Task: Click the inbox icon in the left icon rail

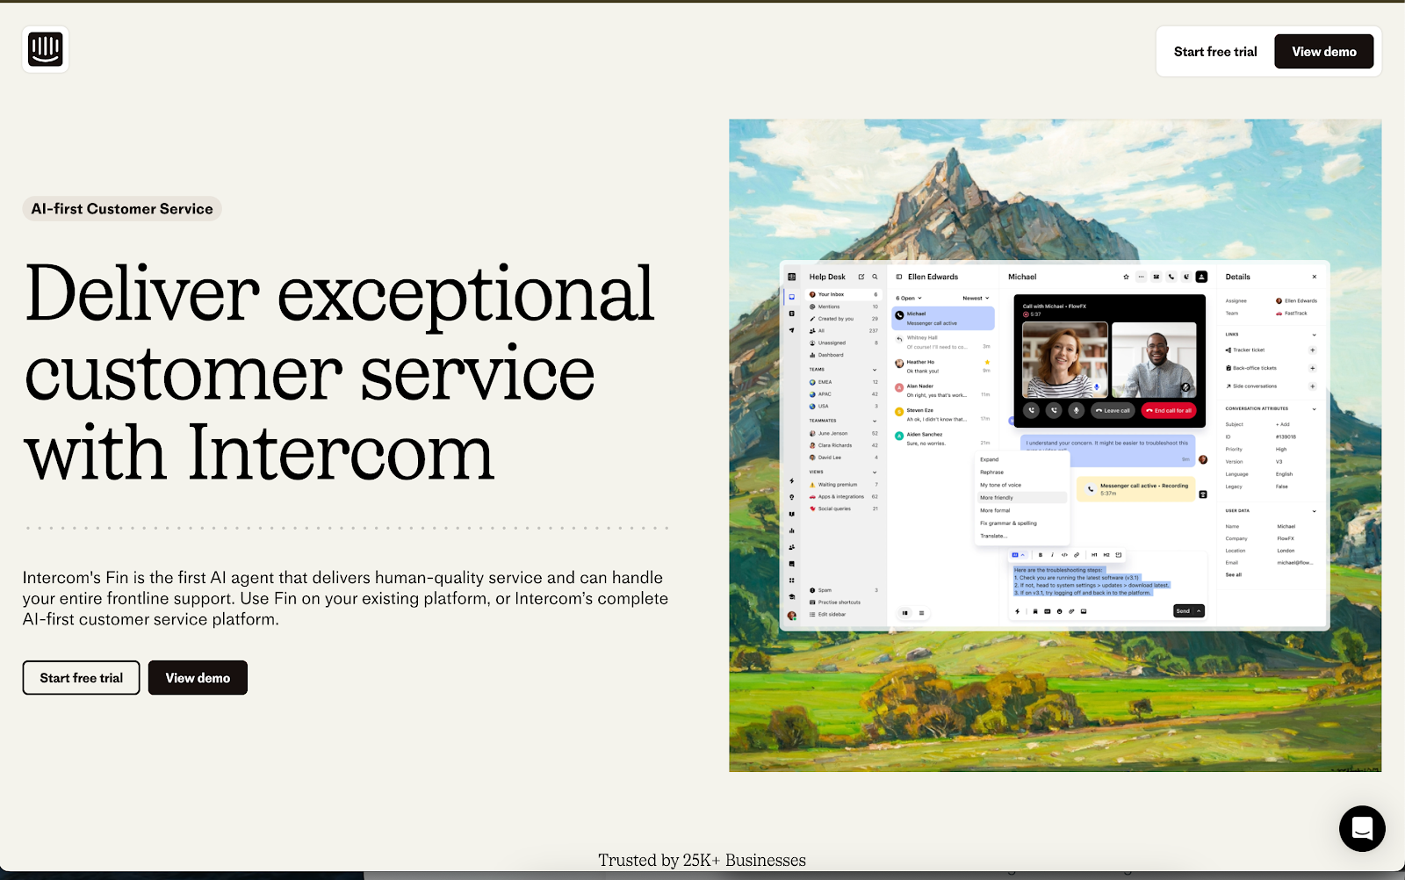Action: (x=791, y=297)
